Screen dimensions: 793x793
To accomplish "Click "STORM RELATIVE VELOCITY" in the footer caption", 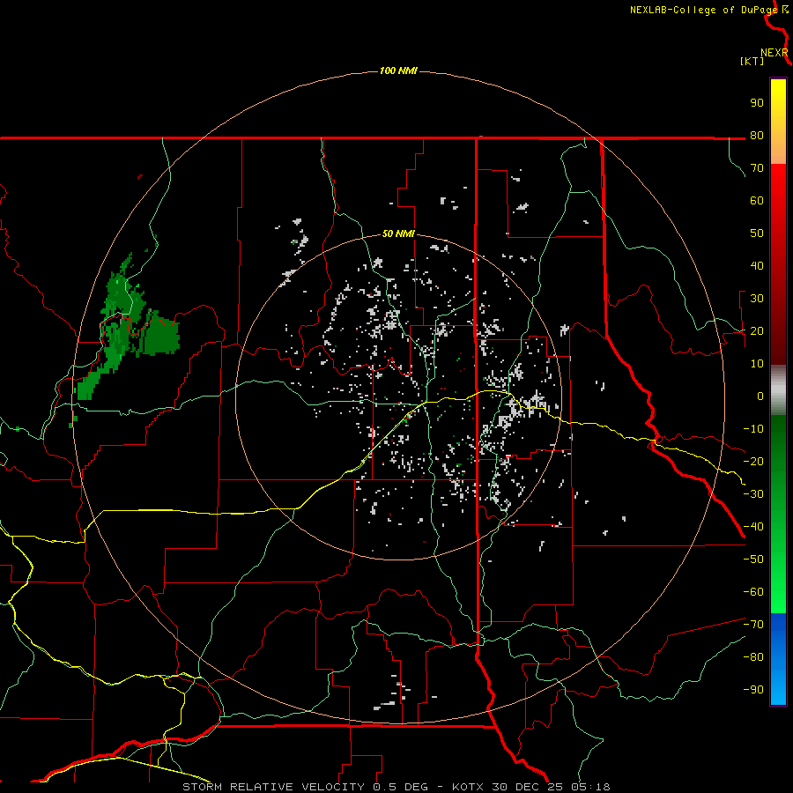I will coord(273,787).
